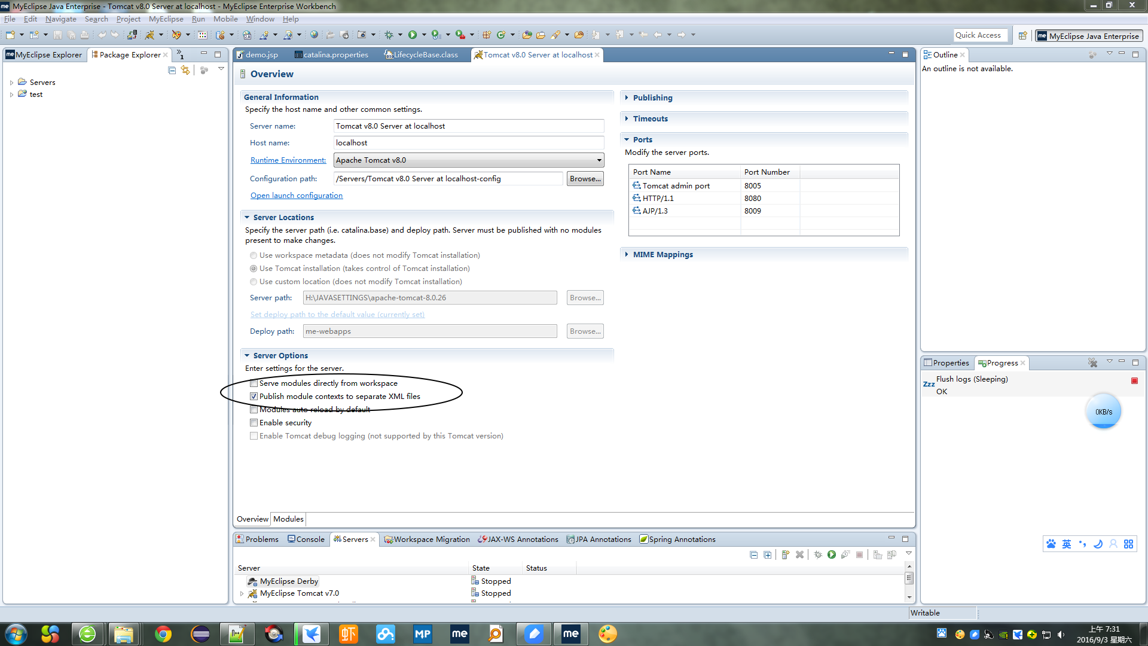Viewport: 1148px width, 646px height.
Task: Select HTTP/1.1 port number 8080 cell
Action: coord(770,198)
